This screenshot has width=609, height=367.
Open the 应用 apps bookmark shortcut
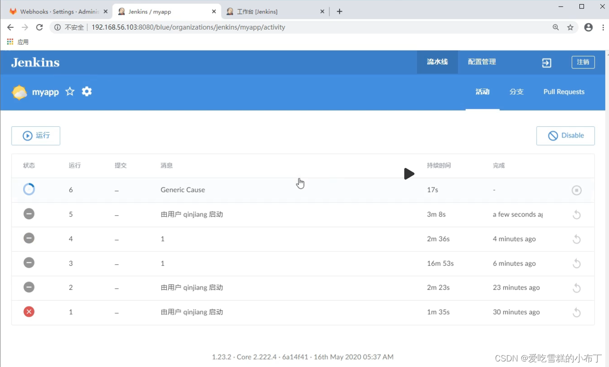(x=18, y=42)
